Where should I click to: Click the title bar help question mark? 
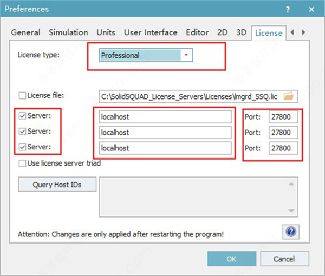[x=288, y=9]
